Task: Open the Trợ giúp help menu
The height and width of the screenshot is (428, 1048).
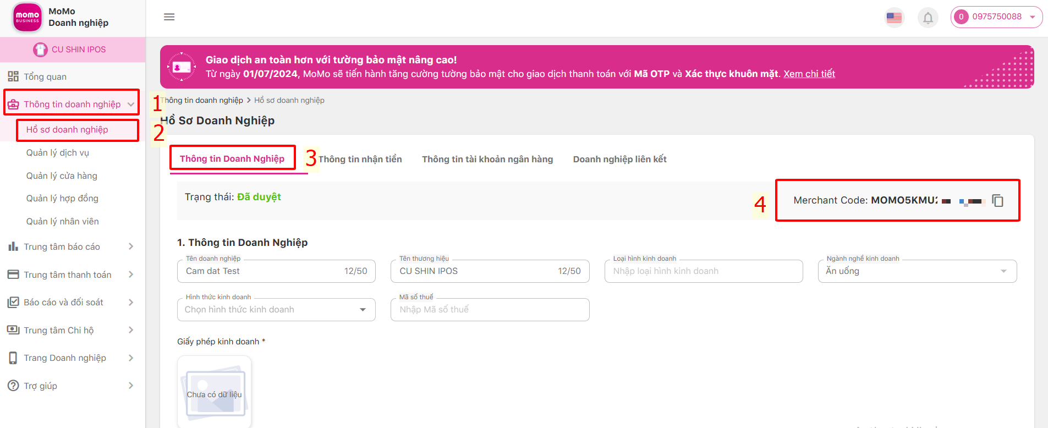Action: click(x=41, y=386)
